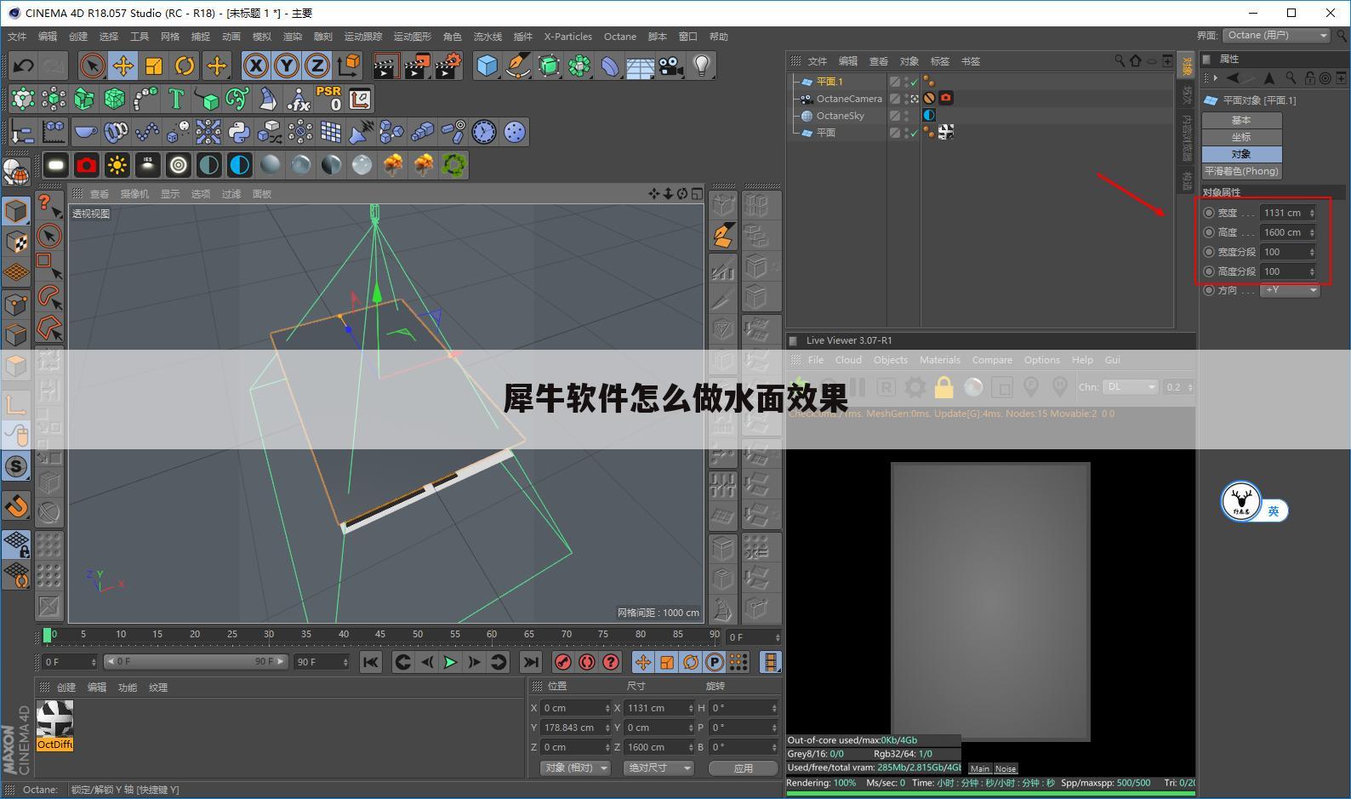Click the Undo arrow icon
The height and width of the screenshot is (799, 1351).
(23, 66)
